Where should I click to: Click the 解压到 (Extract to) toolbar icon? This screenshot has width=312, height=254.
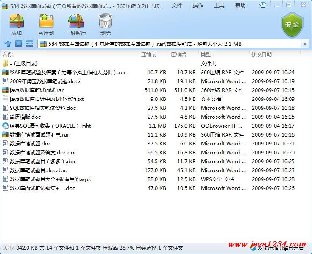pos(46,21)
